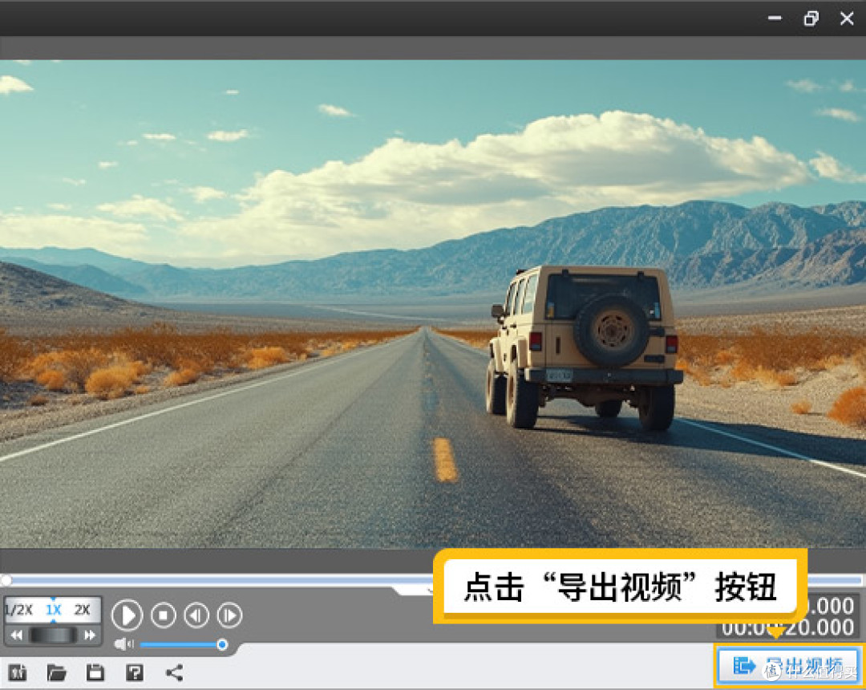Click the 导出视频 export button

coord(788,666)
